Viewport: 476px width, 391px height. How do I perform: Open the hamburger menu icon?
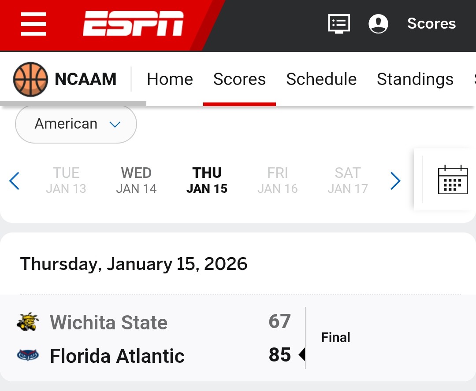[x=33, y=24]
